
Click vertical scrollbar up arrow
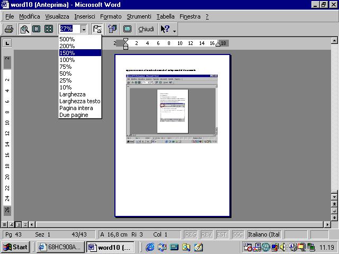click(334, 40)
